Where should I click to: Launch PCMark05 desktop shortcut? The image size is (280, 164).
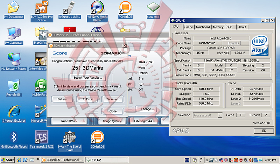point(125,10)
